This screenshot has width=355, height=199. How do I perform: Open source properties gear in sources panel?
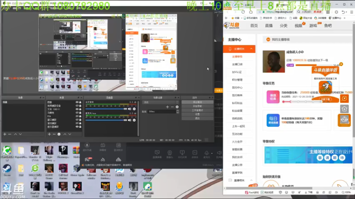59,134
